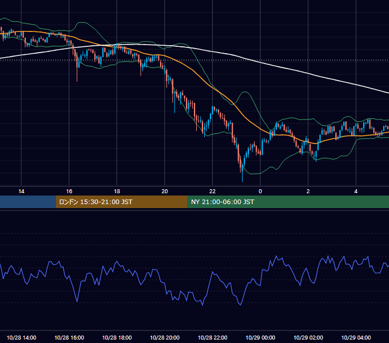Click the 10/28 20:00 date label
Image resolution: width=389 pixels, height=343 pixels.
pyautogui.click(x=165, y=337)
